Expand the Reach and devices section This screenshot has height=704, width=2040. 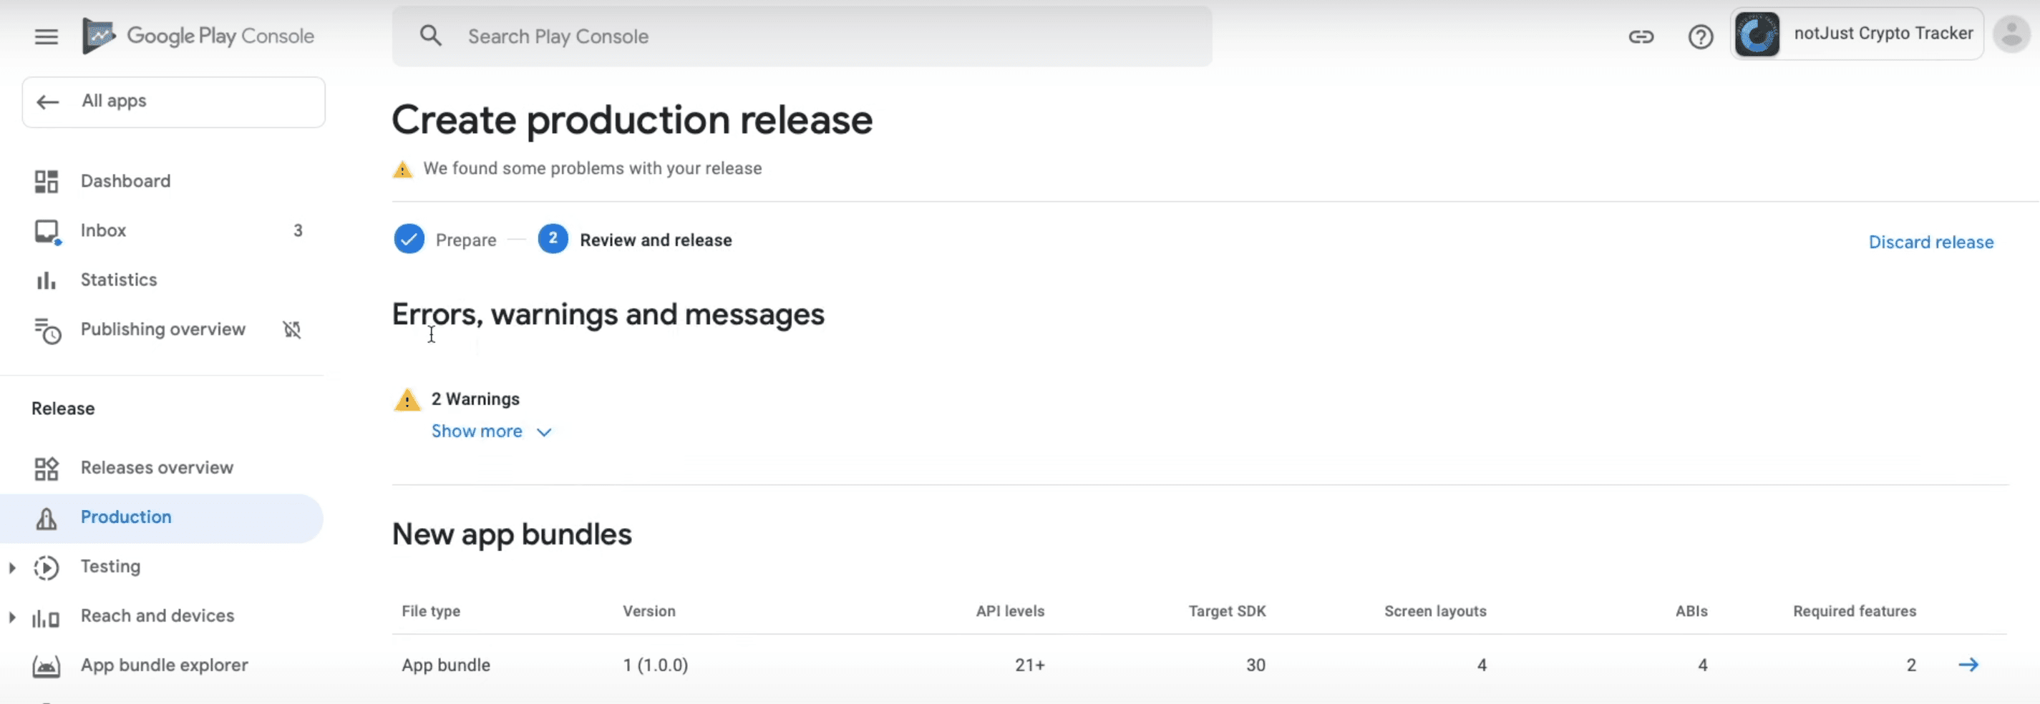click(11, 616)
